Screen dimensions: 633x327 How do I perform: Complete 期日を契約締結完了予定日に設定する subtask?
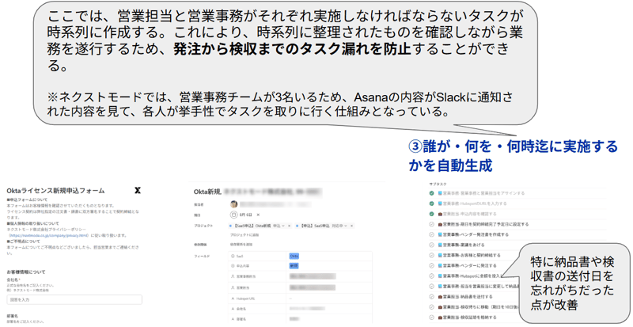click(431, 224)
